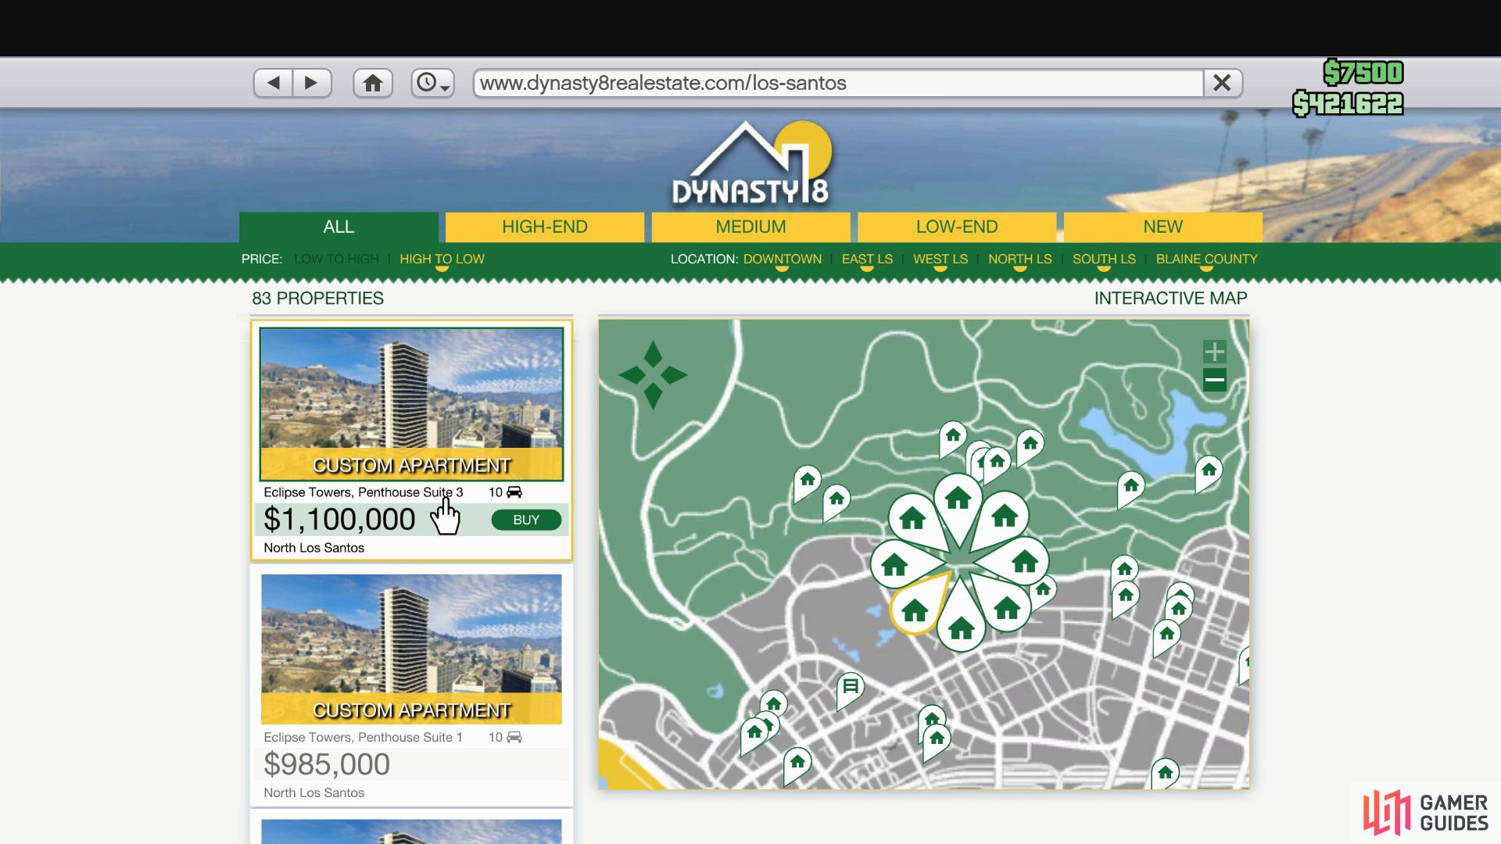Click the house pin west of the lake
The width and height of the screenshot is (1501, 844).
click(1130, 487)
